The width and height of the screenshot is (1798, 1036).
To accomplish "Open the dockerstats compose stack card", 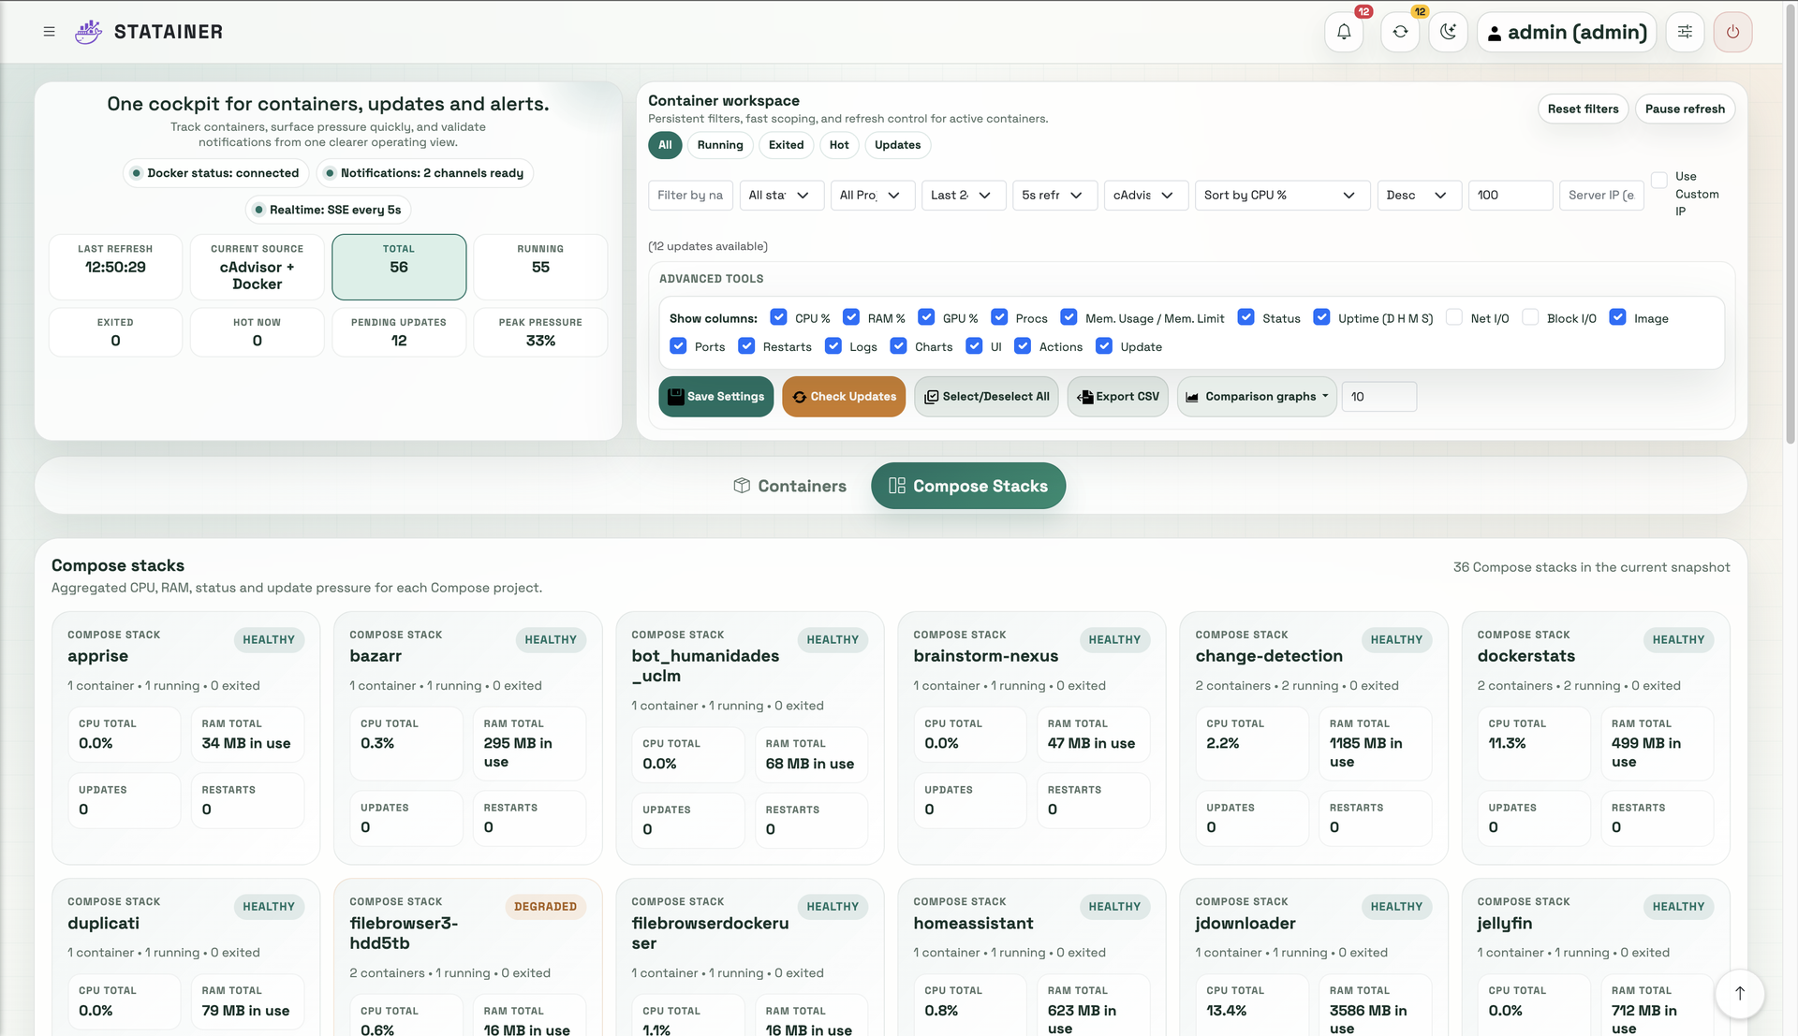I will (1595, 737).
